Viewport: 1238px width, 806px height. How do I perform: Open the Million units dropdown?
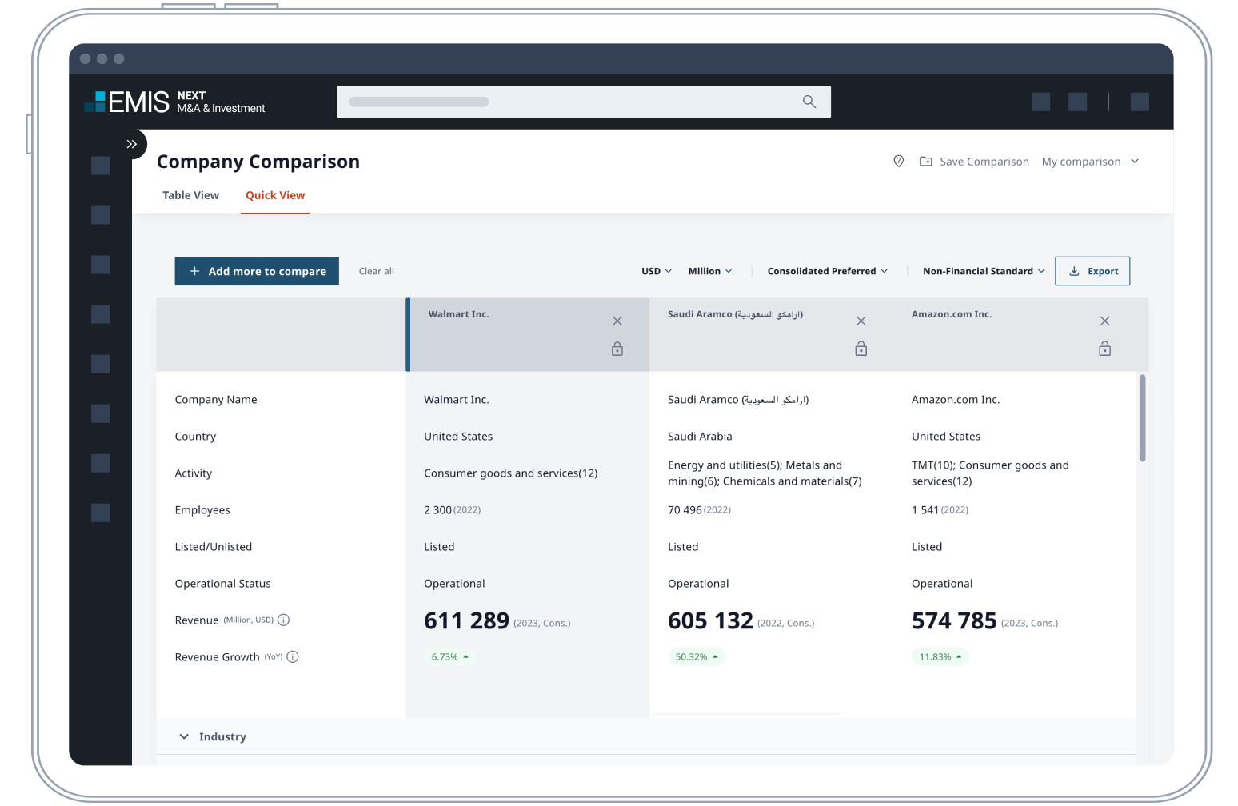point(710,271)
